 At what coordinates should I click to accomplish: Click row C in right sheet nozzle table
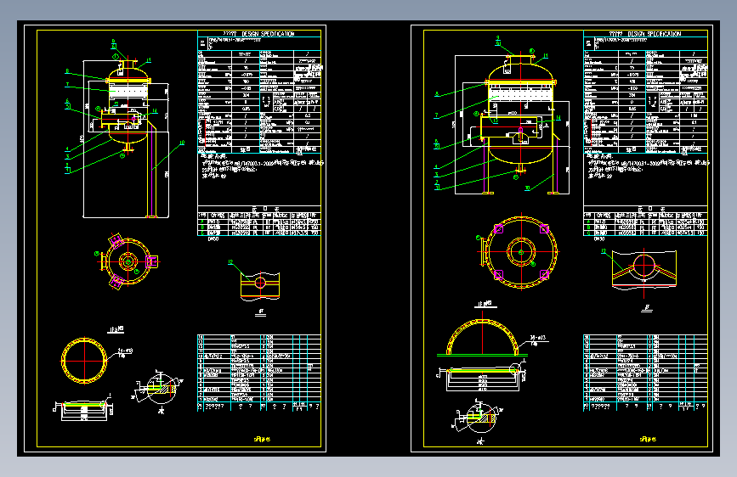pos(645,233)
